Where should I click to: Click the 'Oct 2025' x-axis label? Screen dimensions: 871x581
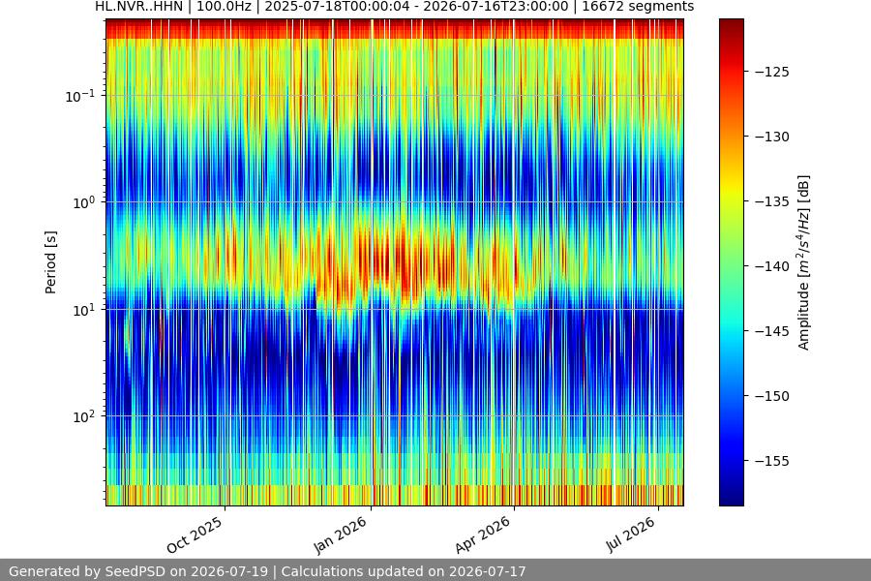tap(195, 535)
